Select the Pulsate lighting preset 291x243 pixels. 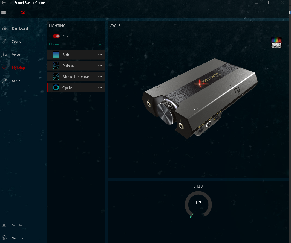[76, 66]
